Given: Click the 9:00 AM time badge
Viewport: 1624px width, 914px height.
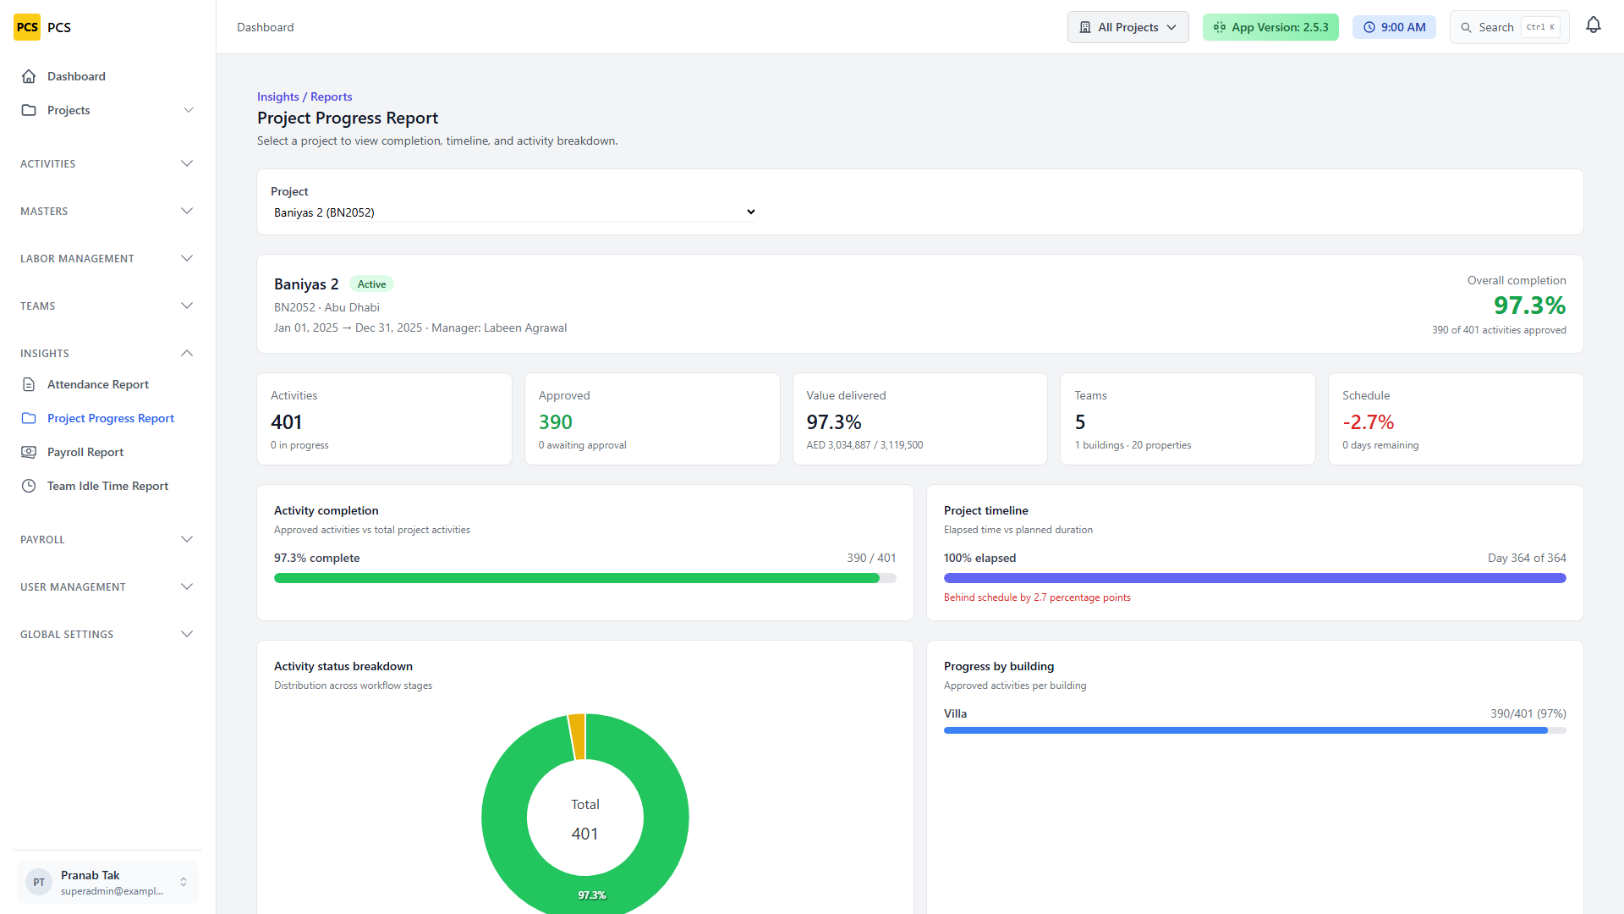Looking at the screenshot, I should 1394,27.
